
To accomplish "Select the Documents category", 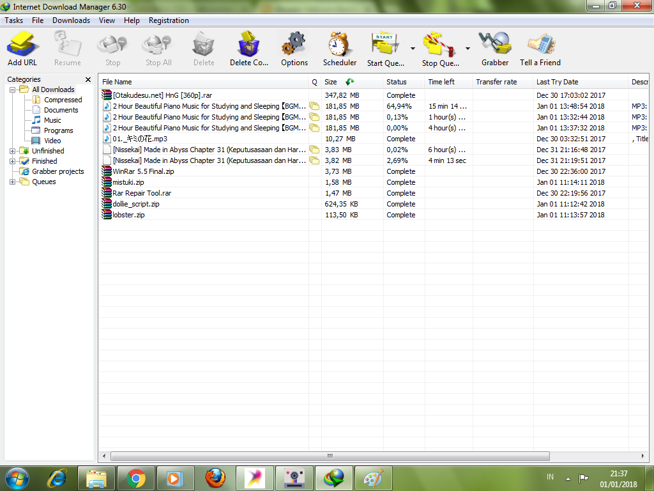I will click(61, 110).
